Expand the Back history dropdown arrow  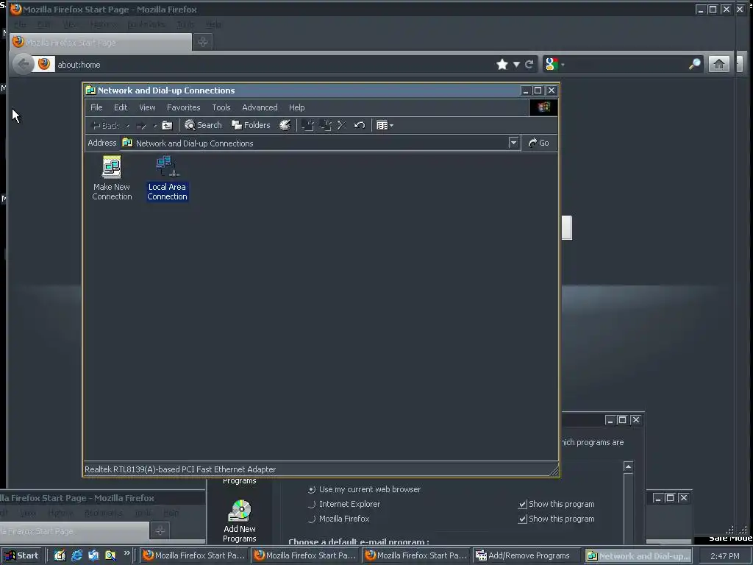click(x=128, y=126)
